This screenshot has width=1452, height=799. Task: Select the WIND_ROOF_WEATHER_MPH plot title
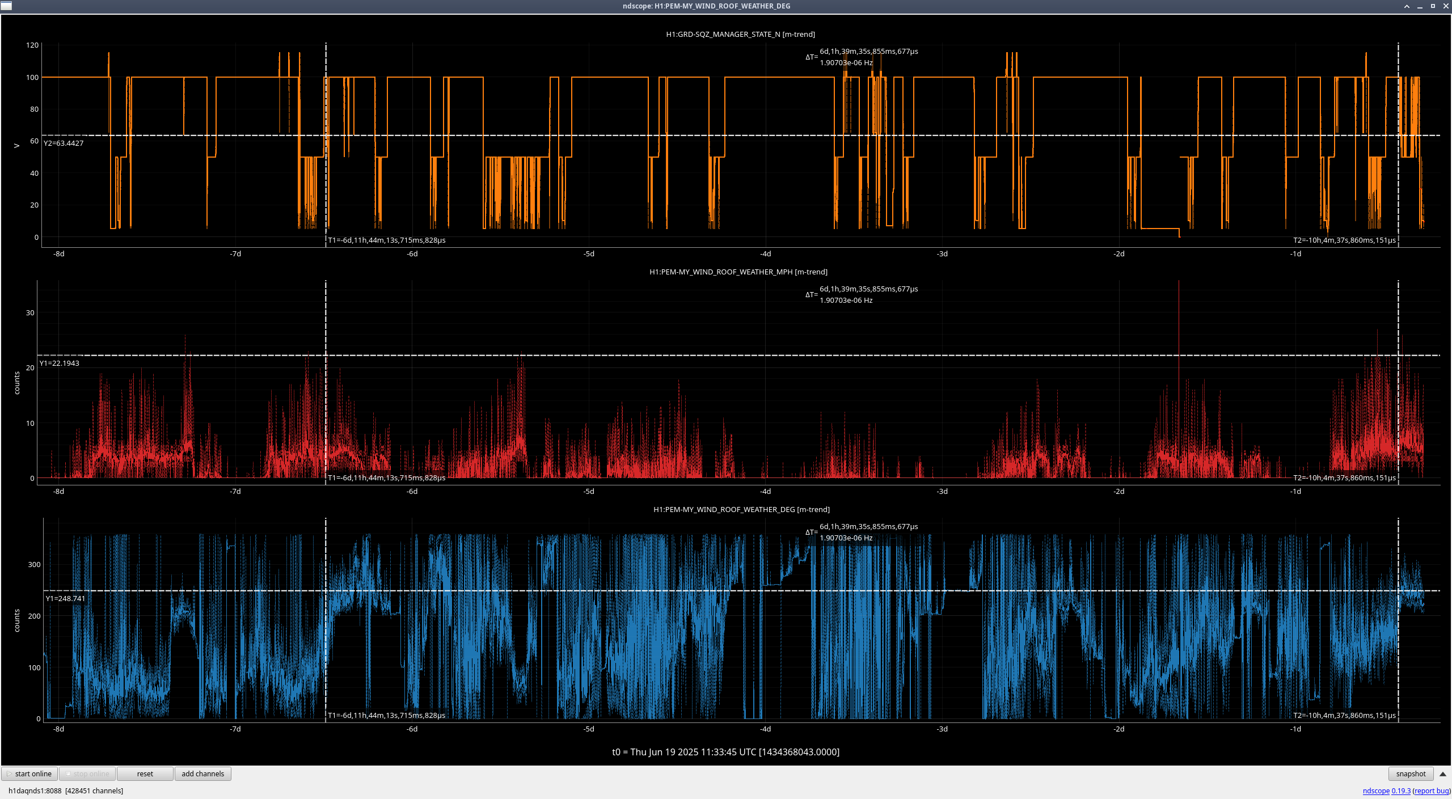point(738,272)
